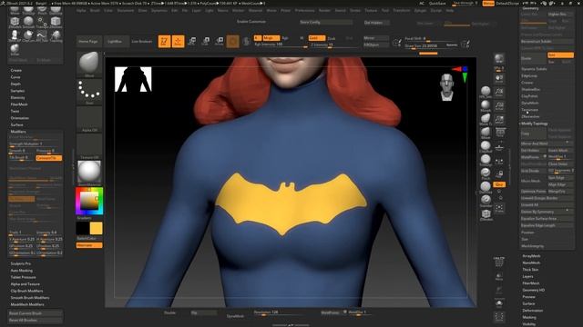This screenshot has width=583, height=327.
Task: Toggle the Menus button in title bar
Action: tap(488, 4)
